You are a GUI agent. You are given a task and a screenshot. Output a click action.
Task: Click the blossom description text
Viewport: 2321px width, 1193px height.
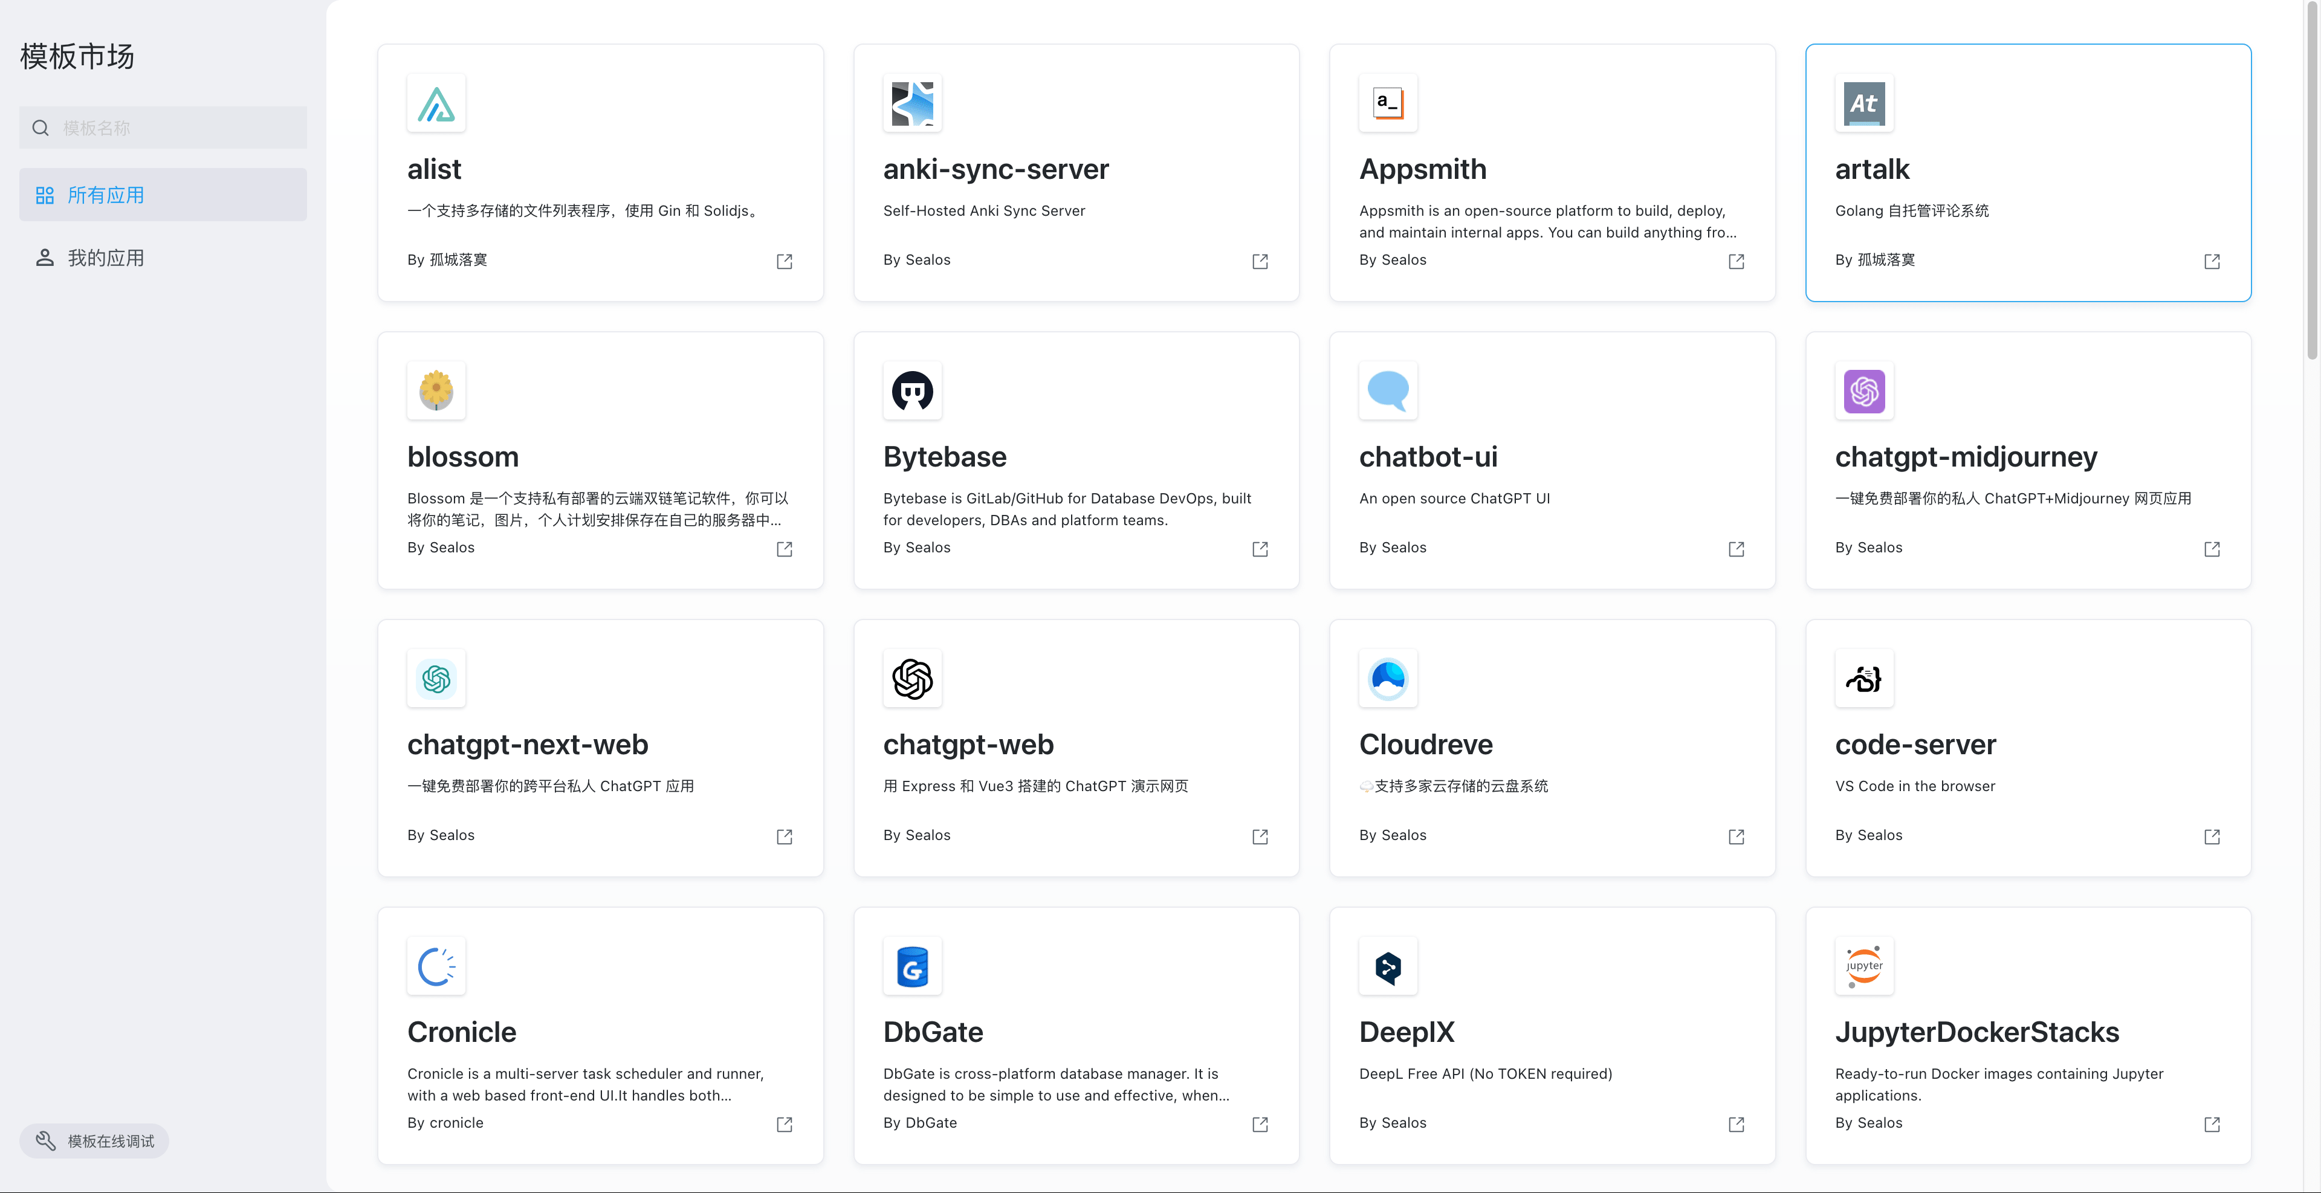[x=598, y=509]
